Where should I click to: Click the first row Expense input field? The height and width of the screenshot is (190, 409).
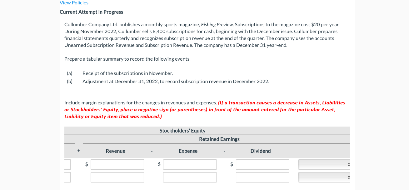(190, 164)
